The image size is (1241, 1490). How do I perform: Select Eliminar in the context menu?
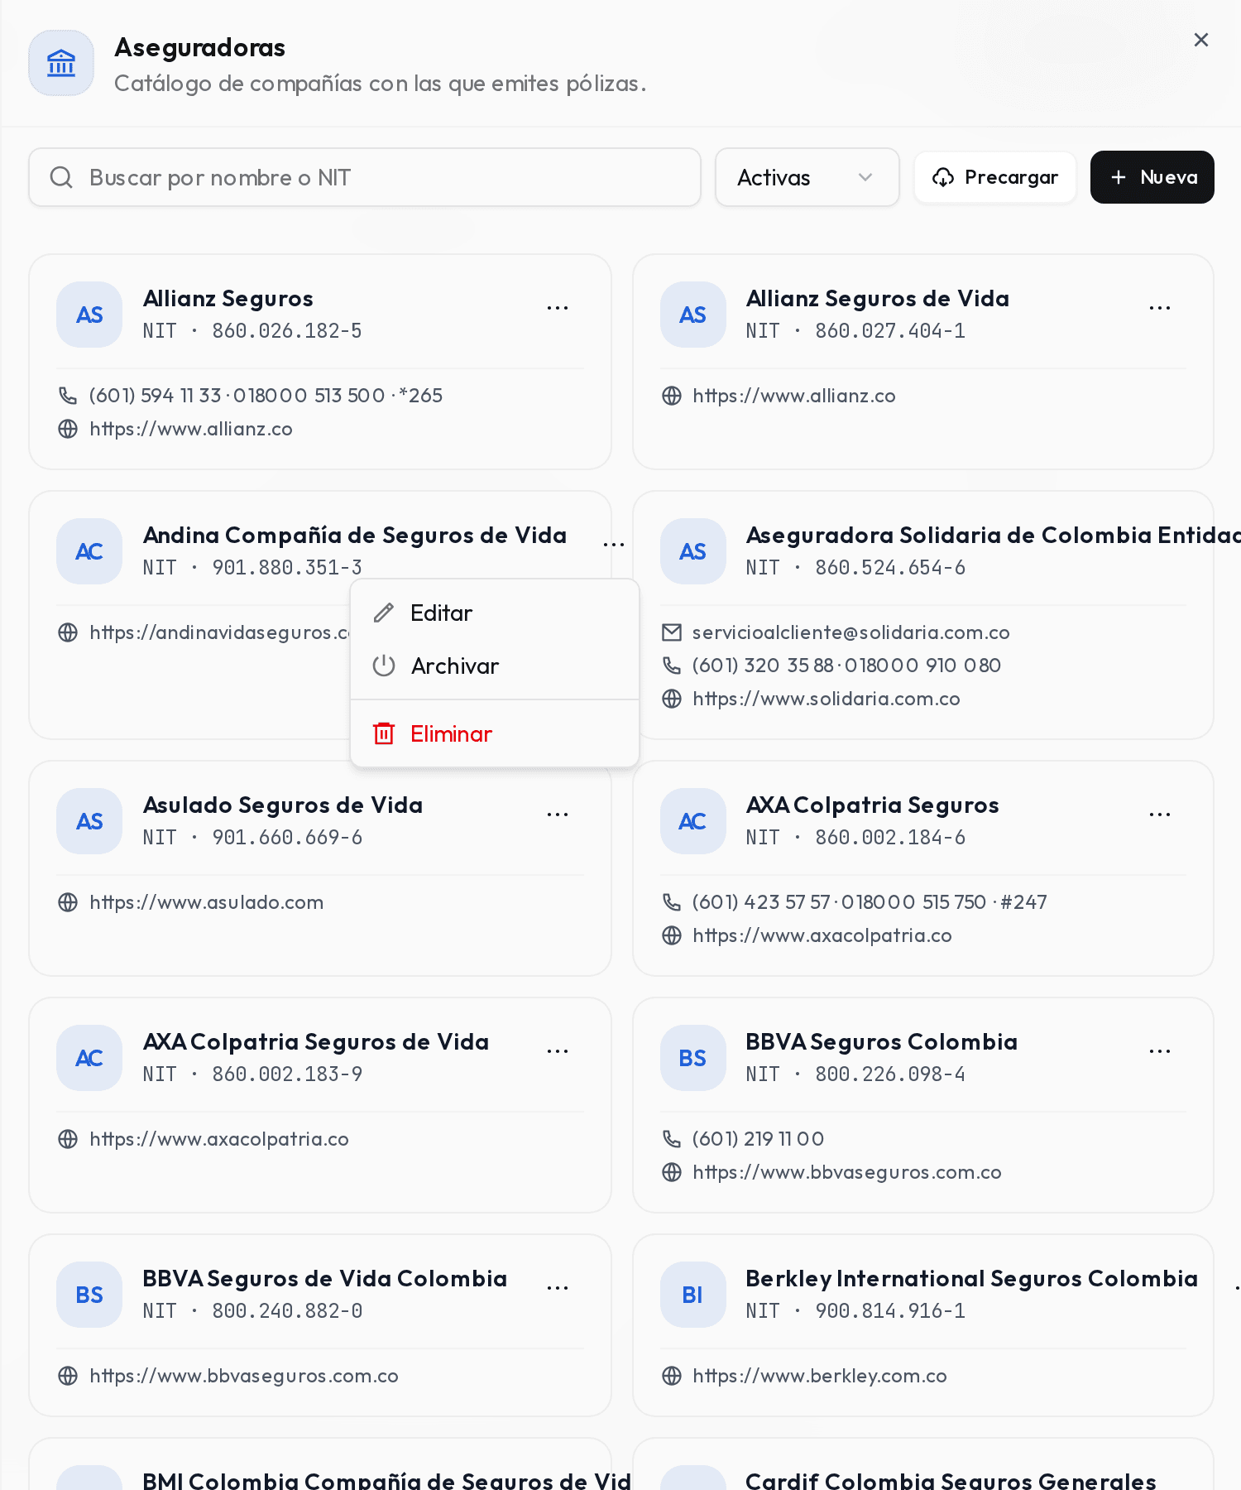pos(495,734)
